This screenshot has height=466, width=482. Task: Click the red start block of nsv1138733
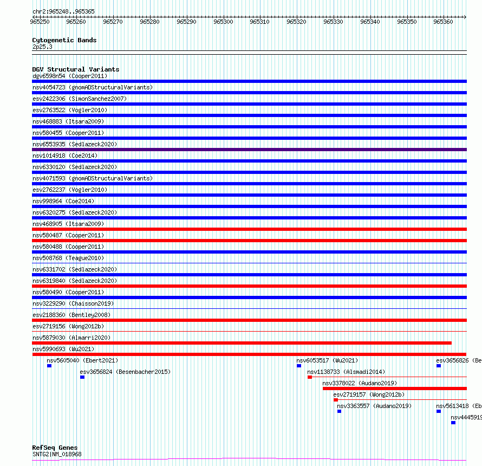310,377
